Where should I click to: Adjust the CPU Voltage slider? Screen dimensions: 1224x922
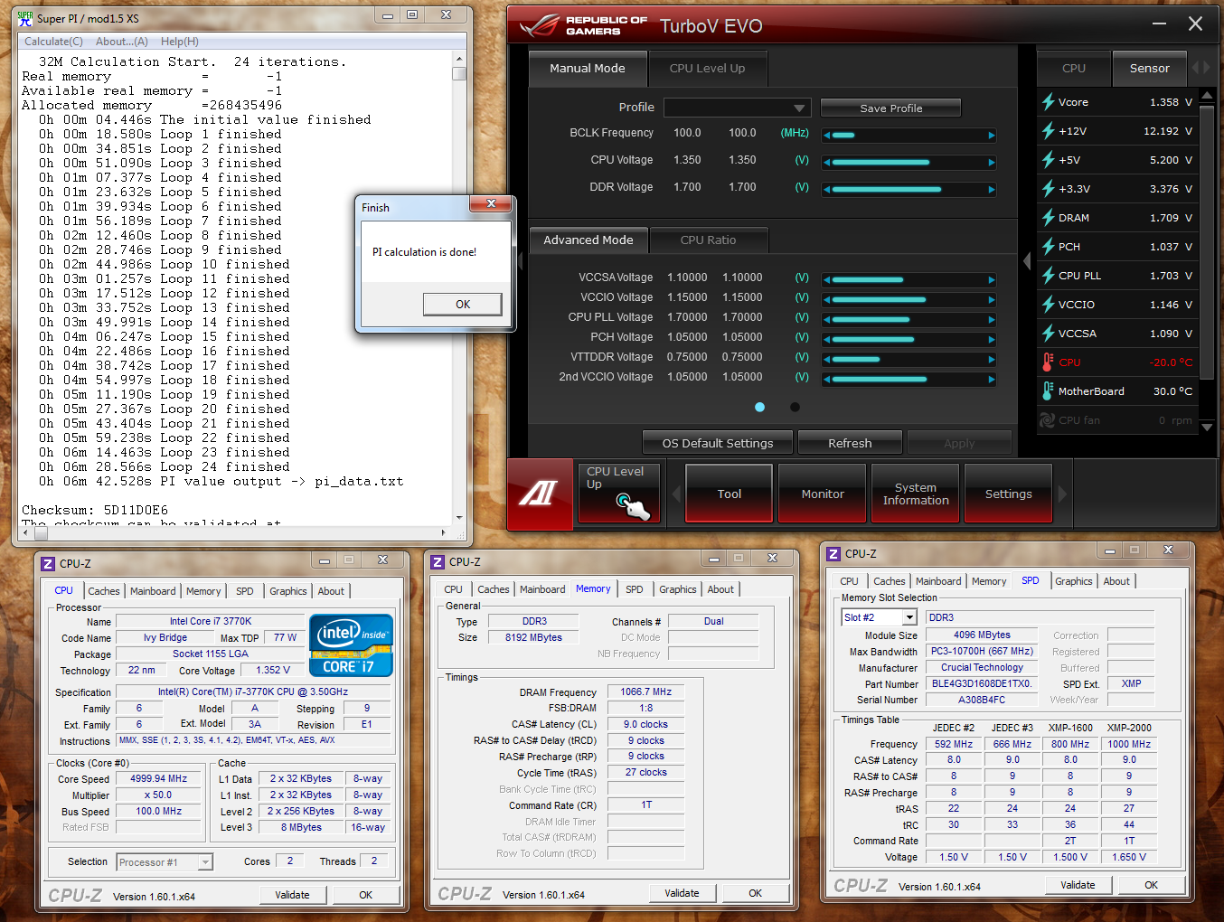coord(908,163)
